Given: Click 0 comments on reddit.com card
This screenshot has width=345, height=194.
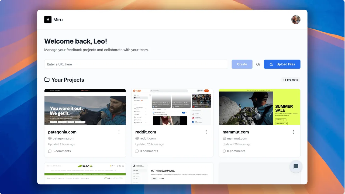Looking at the screenshot, I should pos(149,151).
